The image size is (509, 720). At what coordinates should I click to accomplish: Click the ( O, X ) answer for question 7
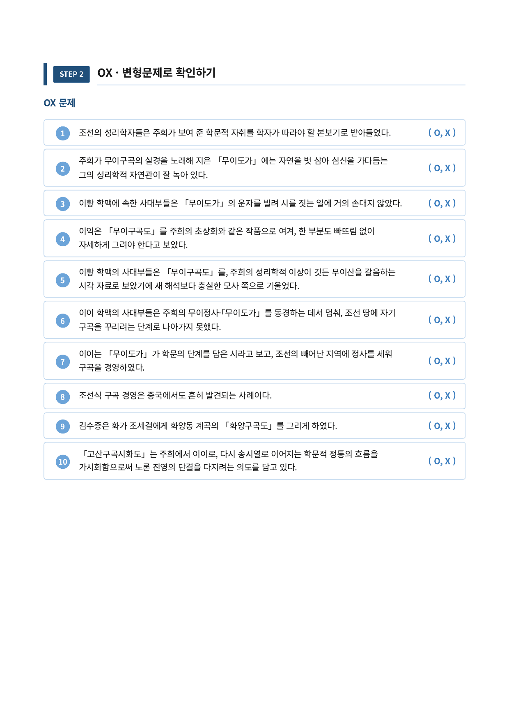coord(442,361)
